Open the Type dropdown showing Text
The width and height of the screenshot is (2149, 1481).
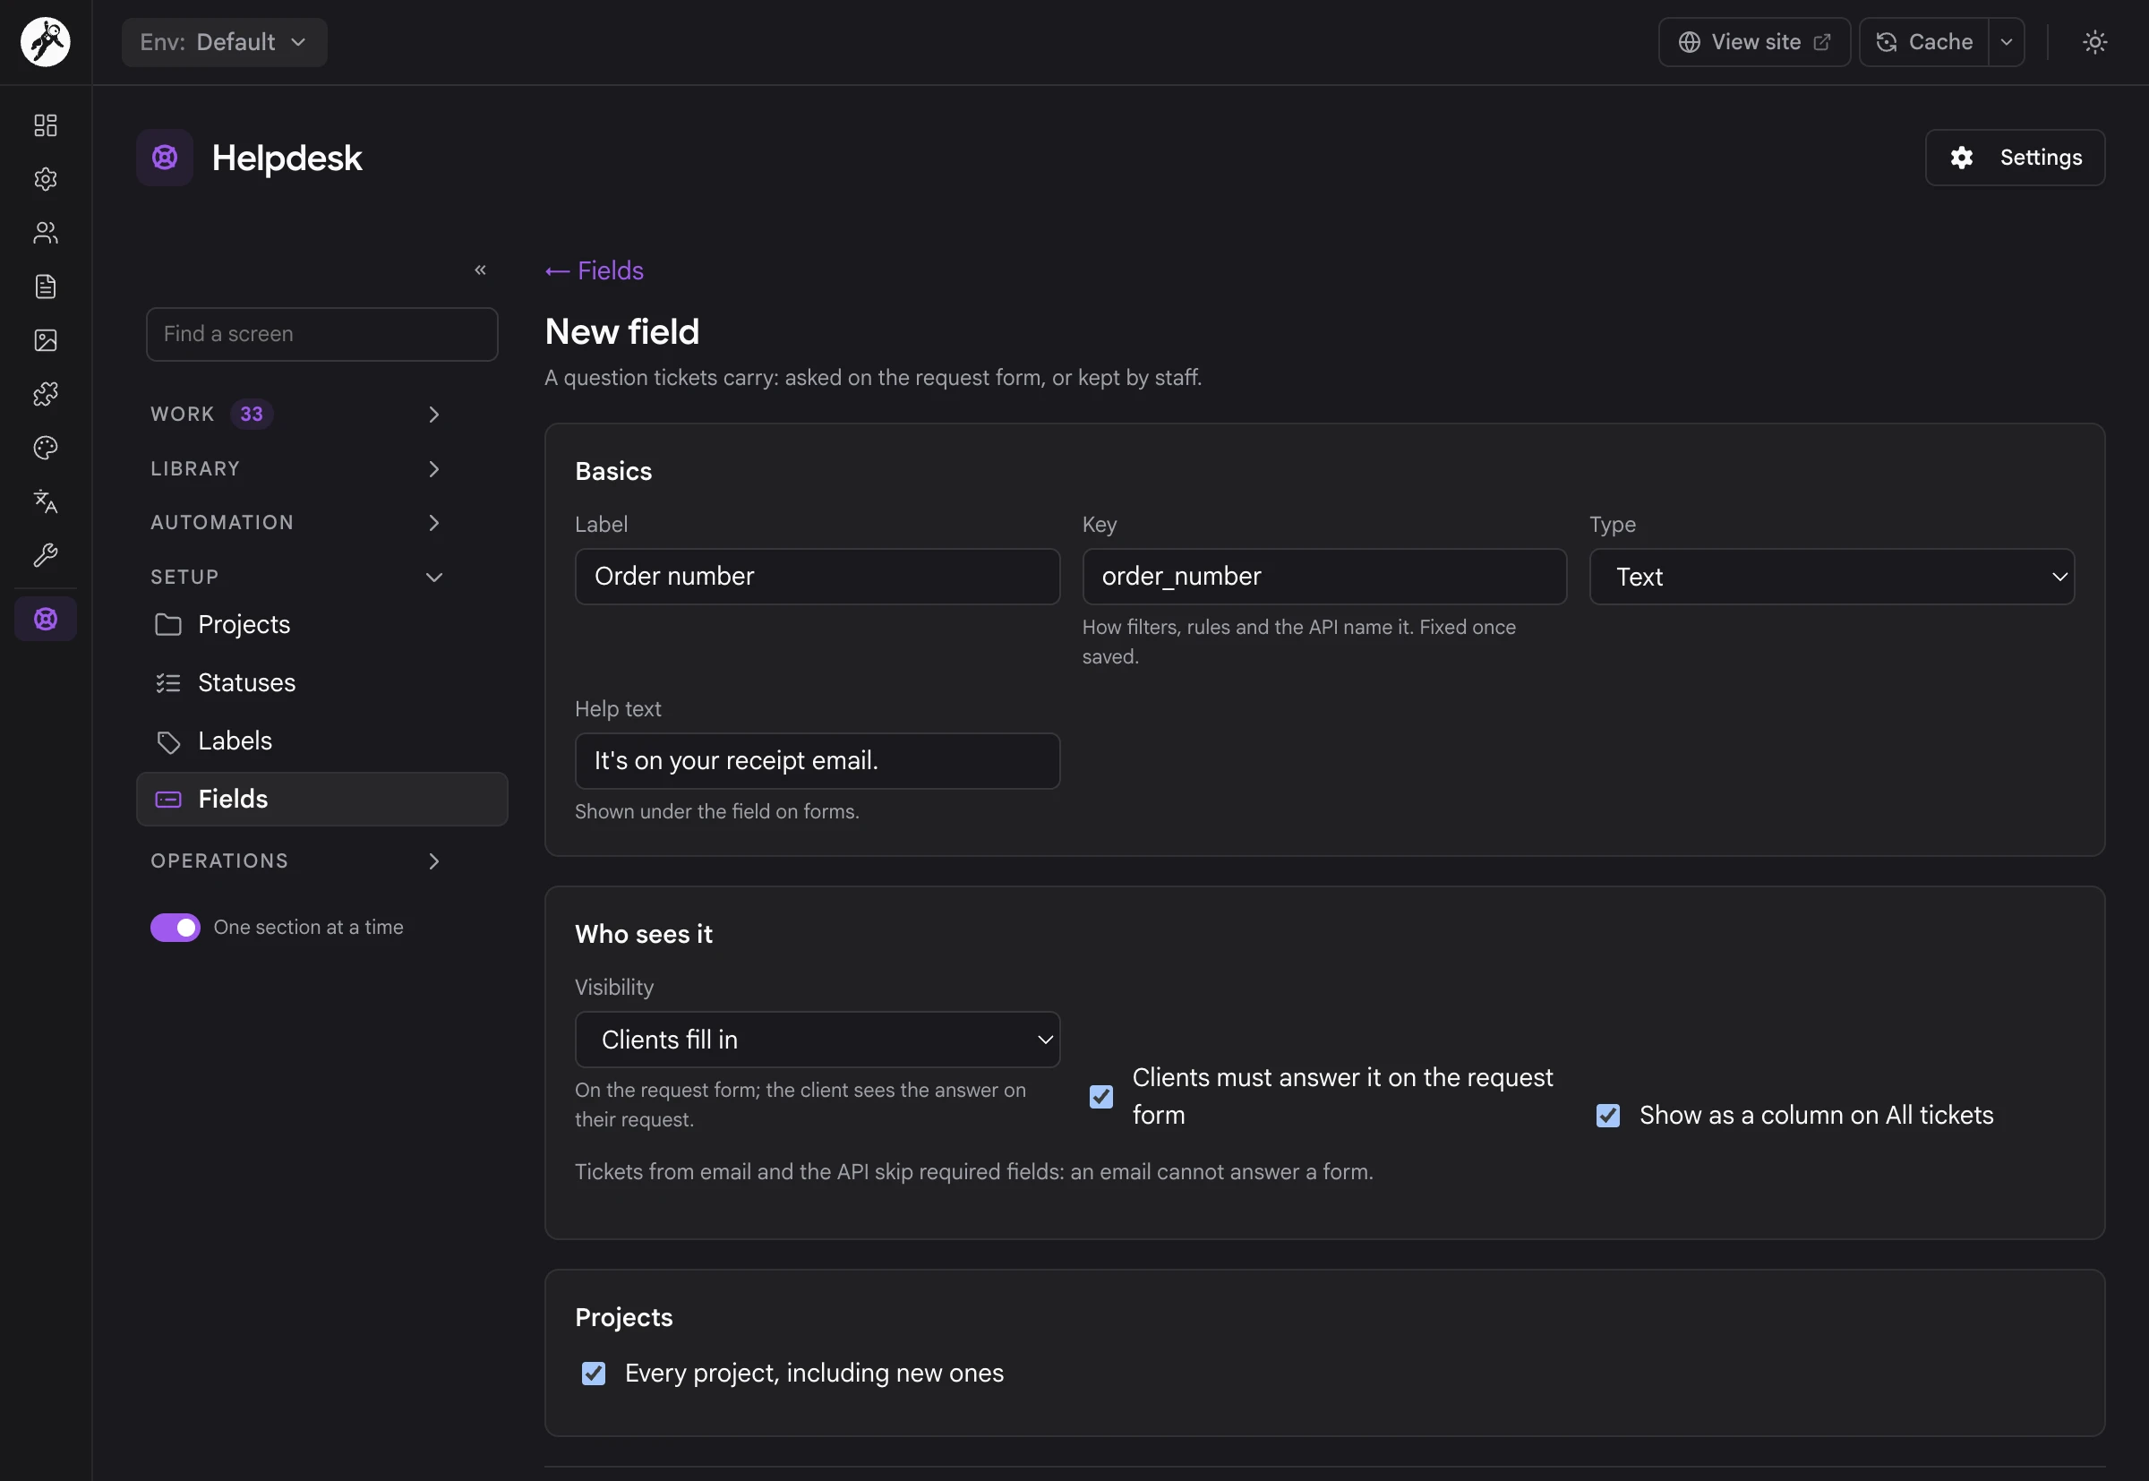[x=1832, y=578]
